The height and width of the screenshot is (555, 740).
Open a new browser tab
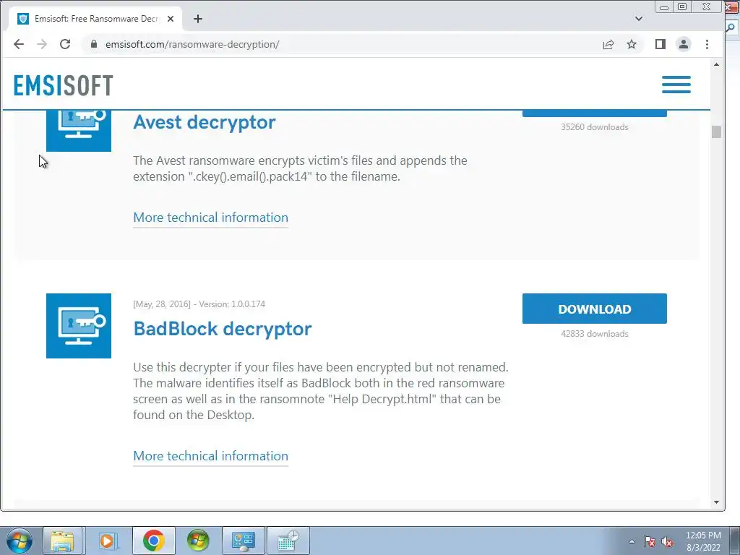pos(198,19)
